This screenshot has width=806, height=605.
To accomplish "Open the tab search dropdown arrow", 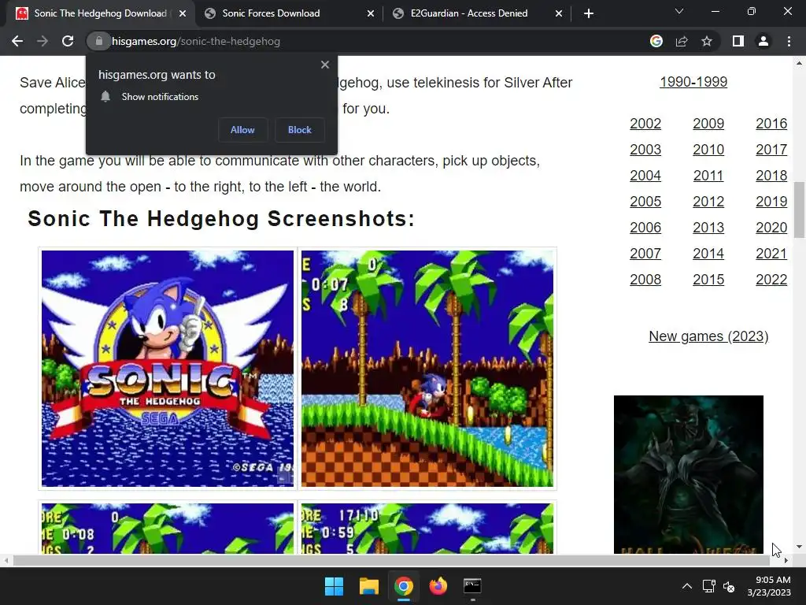I will point(679,11).
